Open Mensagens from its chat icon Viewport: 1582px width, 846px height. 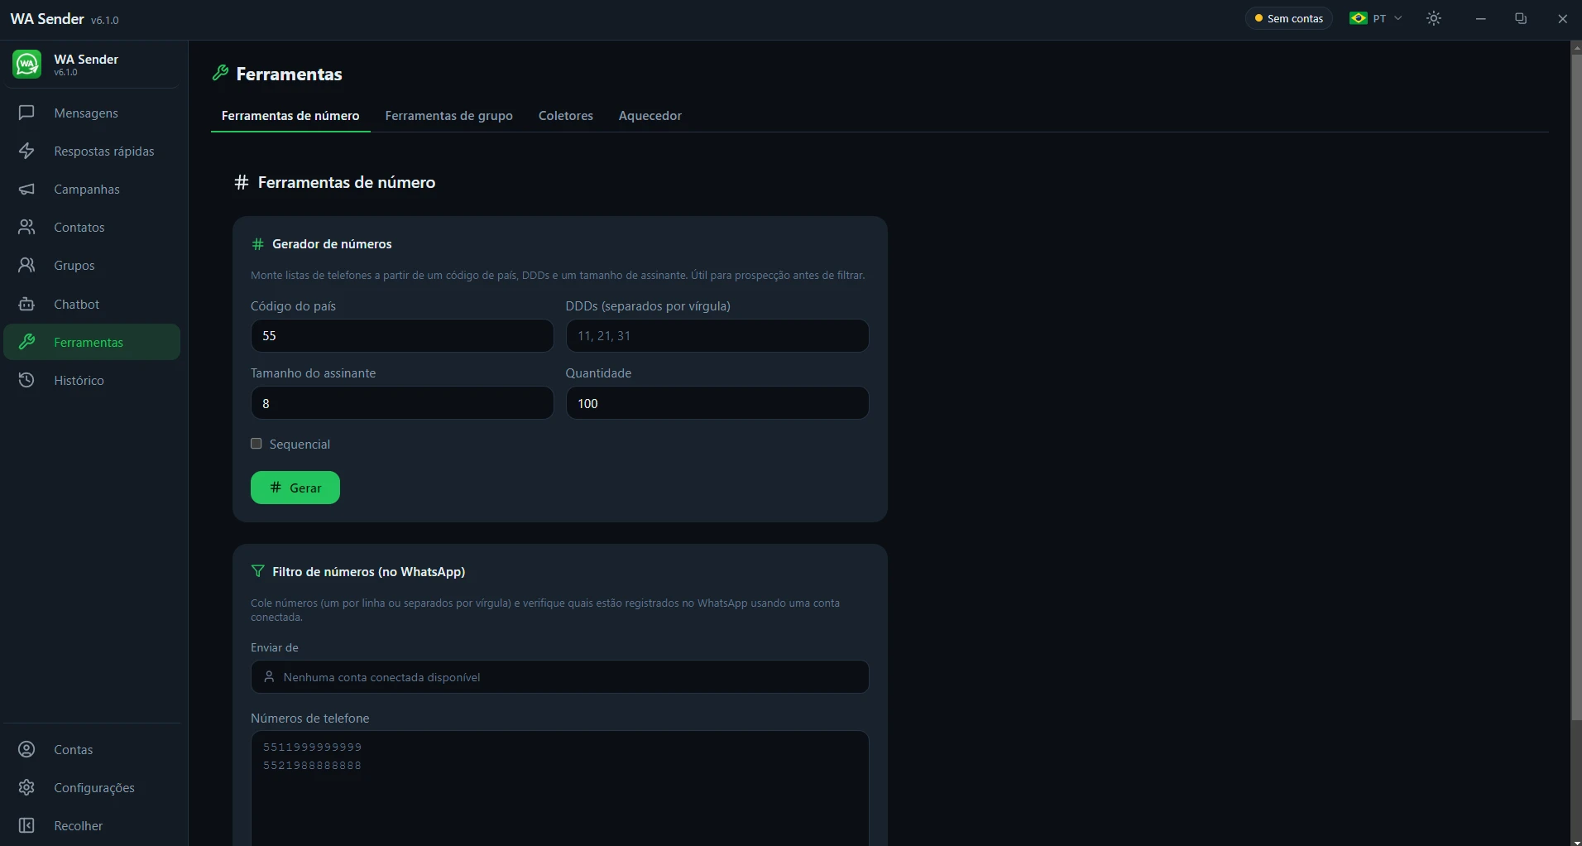(x=26, y=113)
